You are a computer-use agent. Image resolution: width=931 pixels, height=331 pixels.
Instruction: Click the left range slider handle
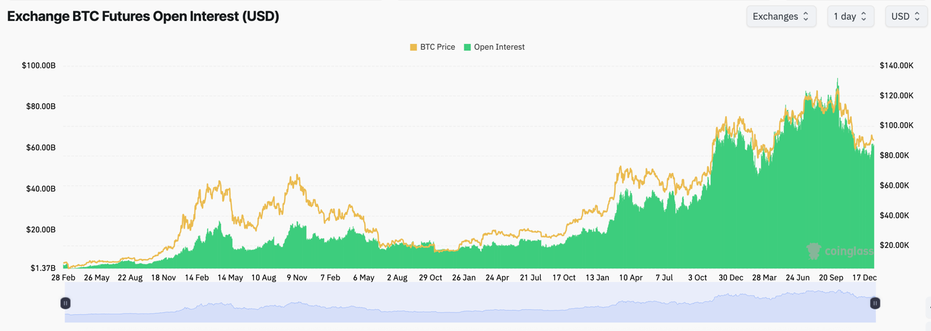[65, 303]
